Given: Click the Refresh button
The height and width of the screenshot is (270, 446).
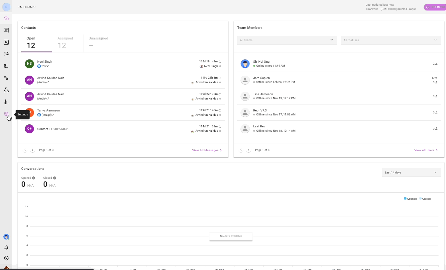Looking at the screenshot, I should [435, 7].
